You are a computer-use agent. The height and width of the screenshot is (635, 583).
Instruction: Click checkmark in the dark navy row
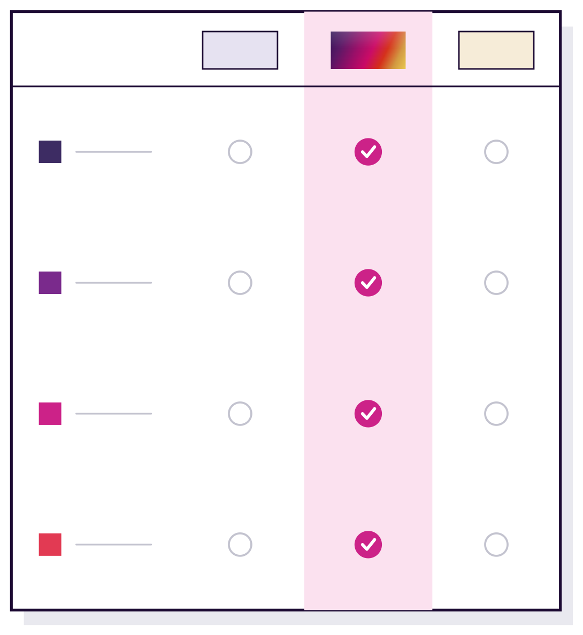tap(369, 152)
